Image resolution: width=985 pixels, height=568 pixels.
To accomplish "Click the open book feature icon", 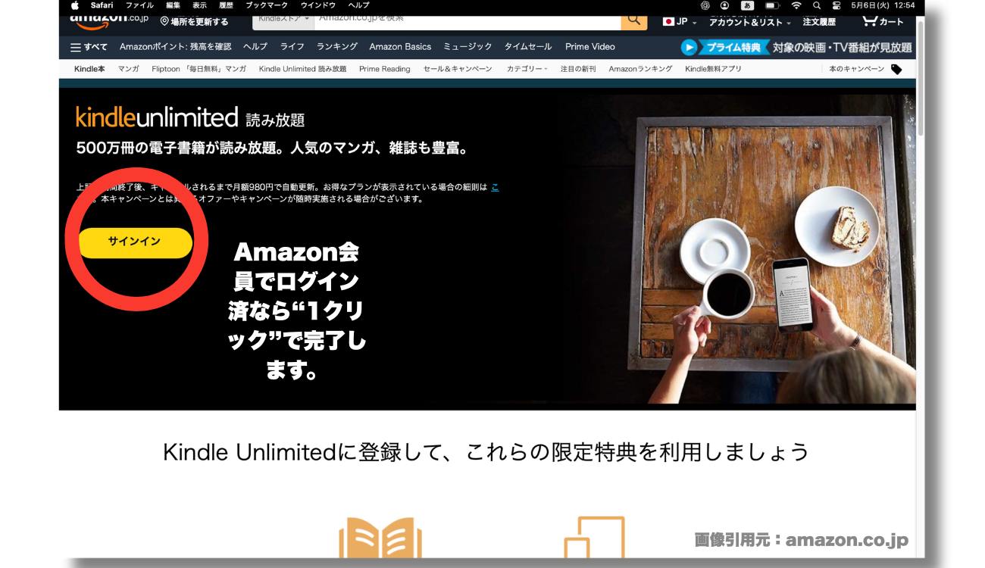I will (x=380, y=539).
